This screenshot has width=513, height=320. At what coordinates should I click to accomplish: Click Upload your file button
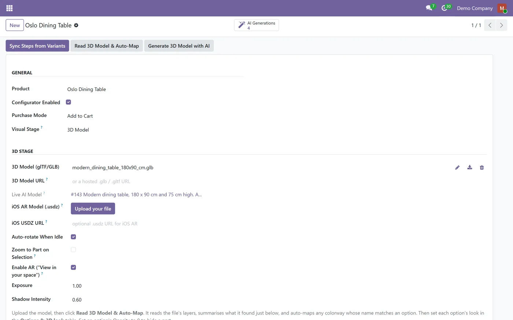click(93, 208)
